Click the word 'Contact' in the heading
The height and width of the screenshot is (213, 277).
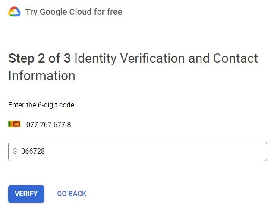[236, 58]
